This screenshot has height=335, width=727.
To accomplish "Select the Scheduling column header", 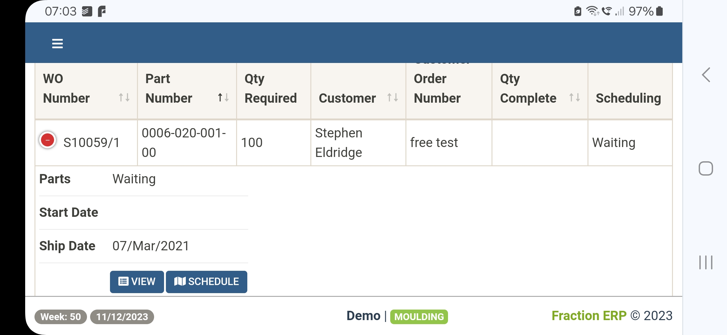I will point(628,98).
